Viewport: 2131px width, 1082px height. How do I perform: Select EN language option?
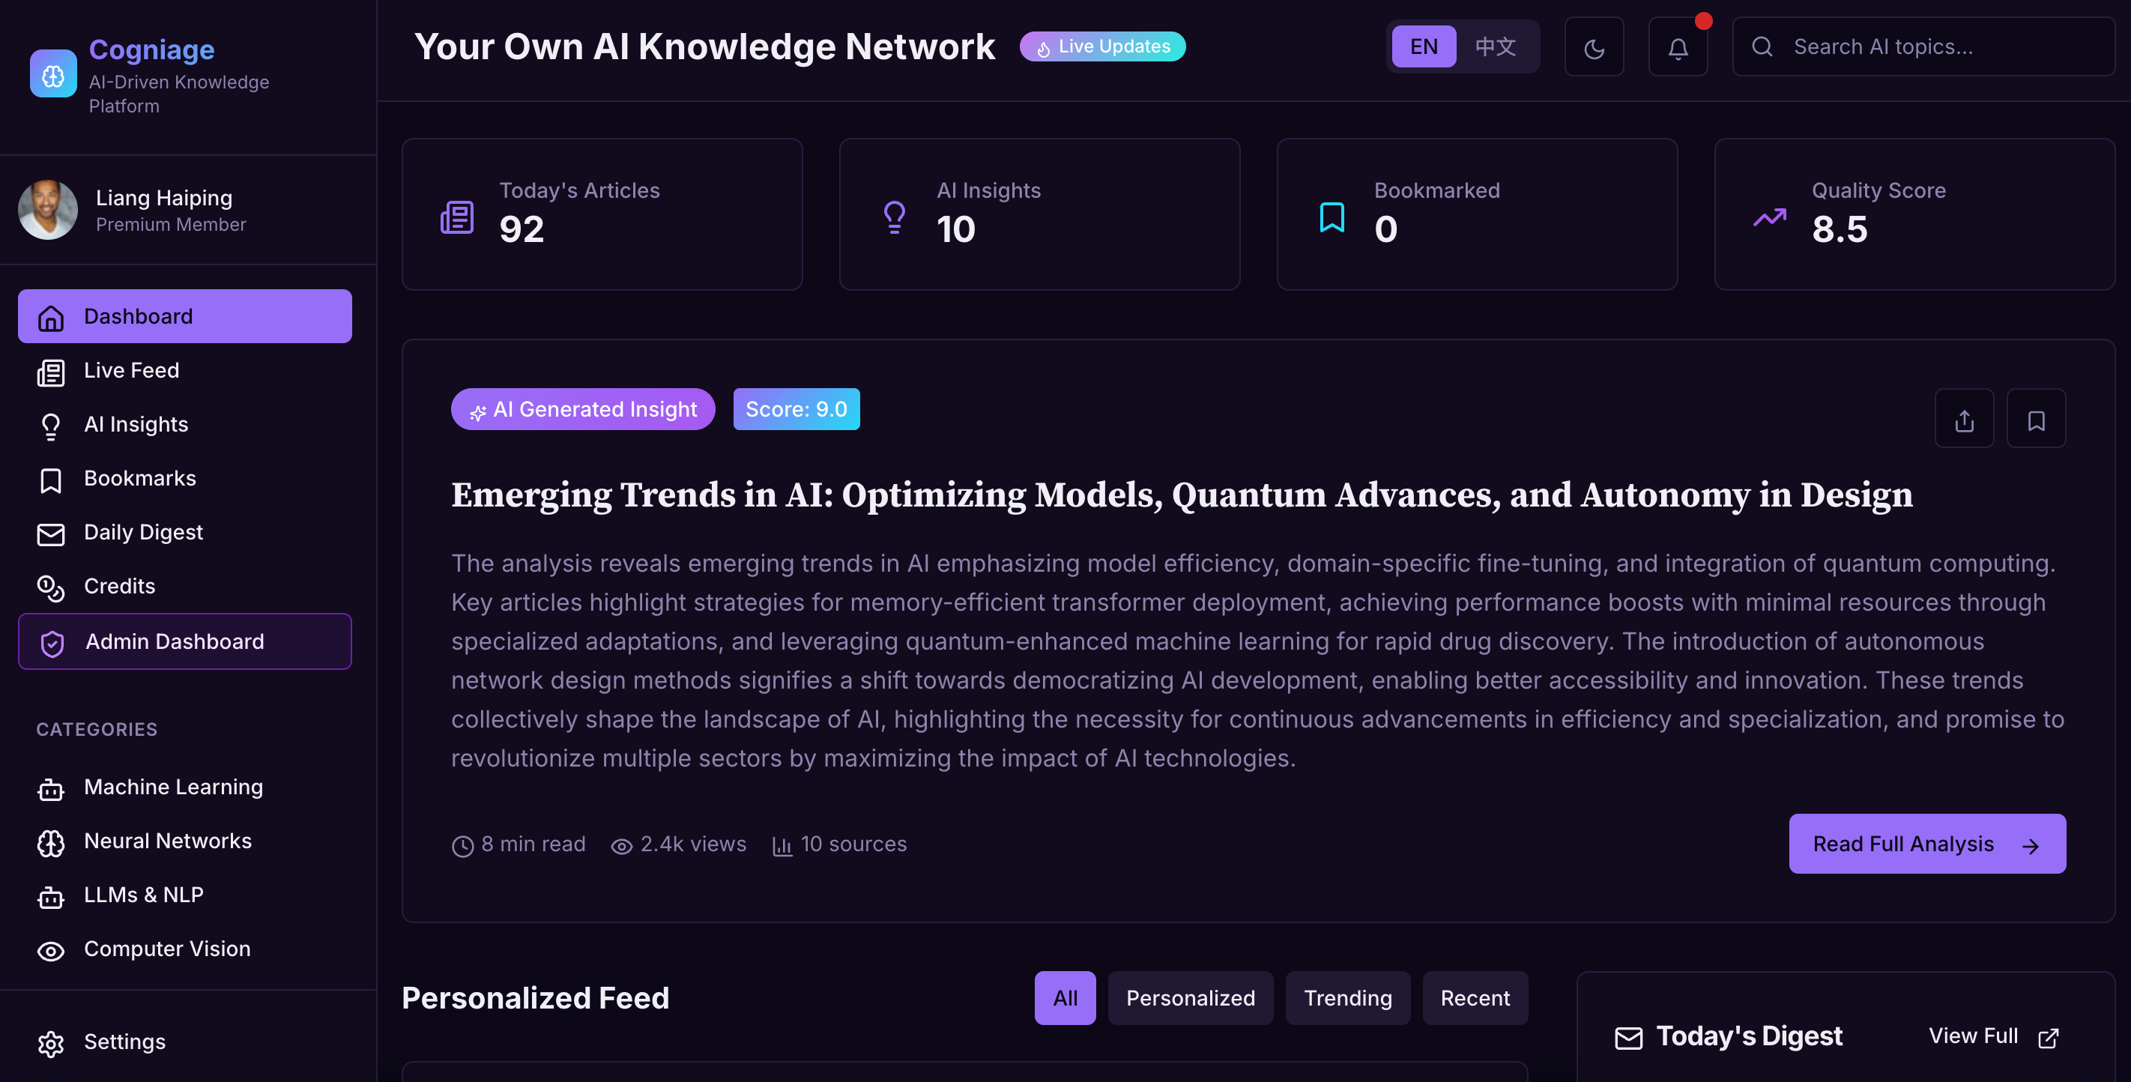[1423, 47]
